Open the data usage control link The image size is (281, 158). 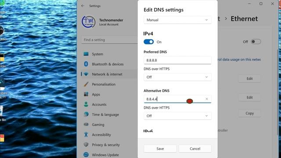pyautogui.click(x=239, y=60)
